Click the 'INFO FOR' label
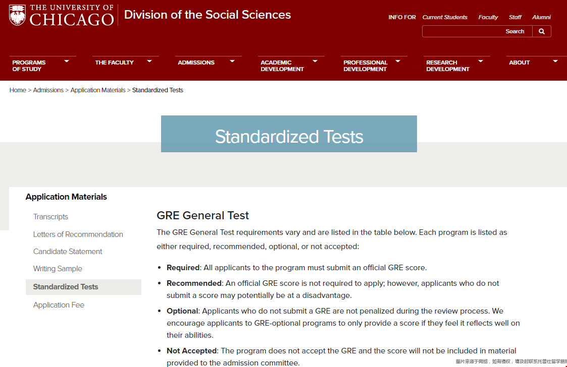The image size is (567, 367). 402,17
